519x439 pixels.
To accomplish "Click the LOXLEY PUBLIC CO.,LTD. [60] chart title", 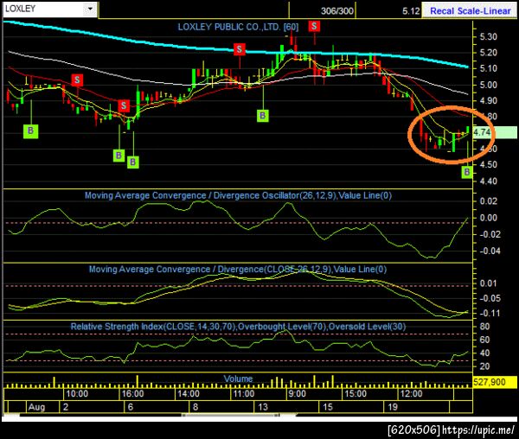I will [238, 27].
